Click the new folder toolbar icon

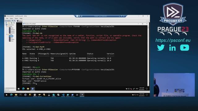[9, 23]
